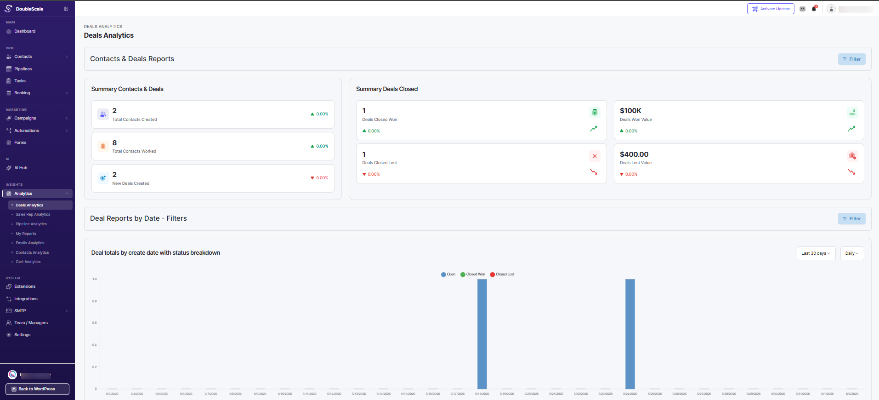The height and width of the screenshot is (400, 879).
Task: Click the Forms icon in sidebar
Action: [9, 143]
